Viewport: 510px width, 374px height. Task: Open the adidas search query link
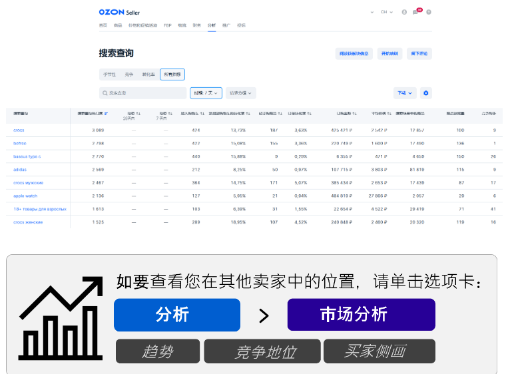pos(20,170)
